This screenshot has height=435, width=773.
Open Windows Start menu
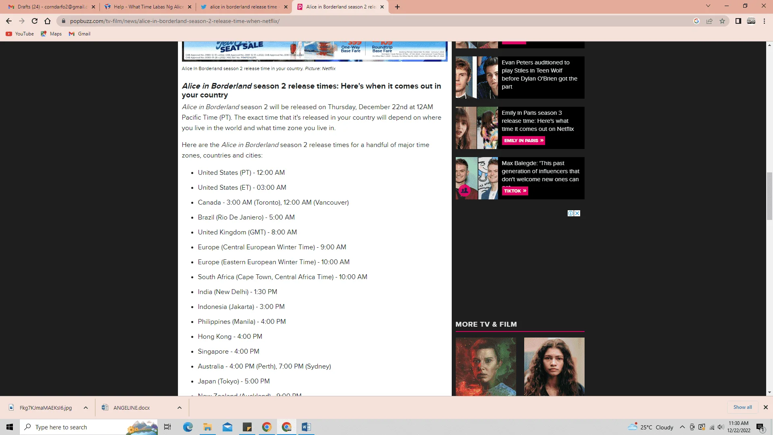[10, 427]
